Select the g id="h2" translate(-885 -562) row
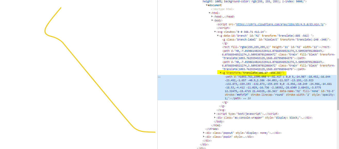Screen dimensions: 339x149 click(267, 36)
